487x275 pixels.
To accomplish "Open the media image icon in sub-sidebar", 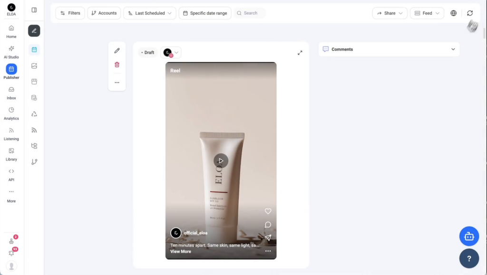I will coord(34,66).
